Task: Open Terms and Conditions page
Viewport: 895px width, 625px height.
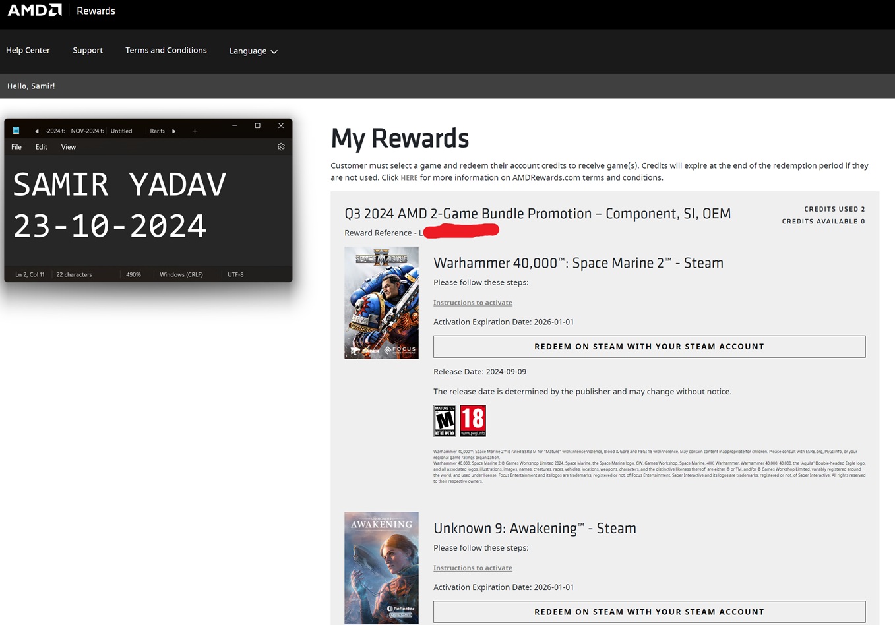Action: tap(166, 50)
